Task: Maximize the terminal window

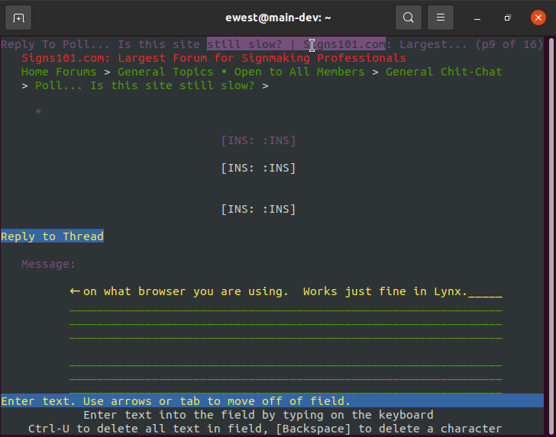Action: tap(508, 18)
